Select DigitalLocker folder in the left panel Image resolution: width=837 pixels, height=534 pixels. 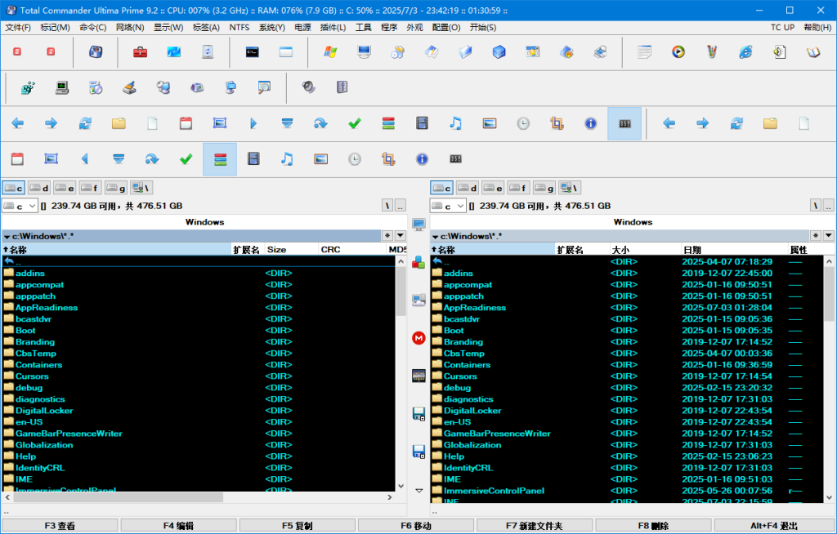(199, 411)
